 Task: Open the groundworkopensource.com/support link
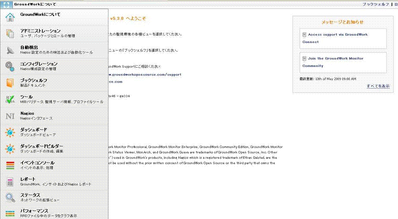coord(145,75)
